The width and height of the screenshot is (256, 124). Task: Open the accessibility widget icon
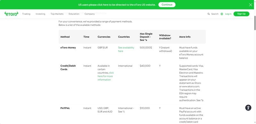click(x=248, y=108)
